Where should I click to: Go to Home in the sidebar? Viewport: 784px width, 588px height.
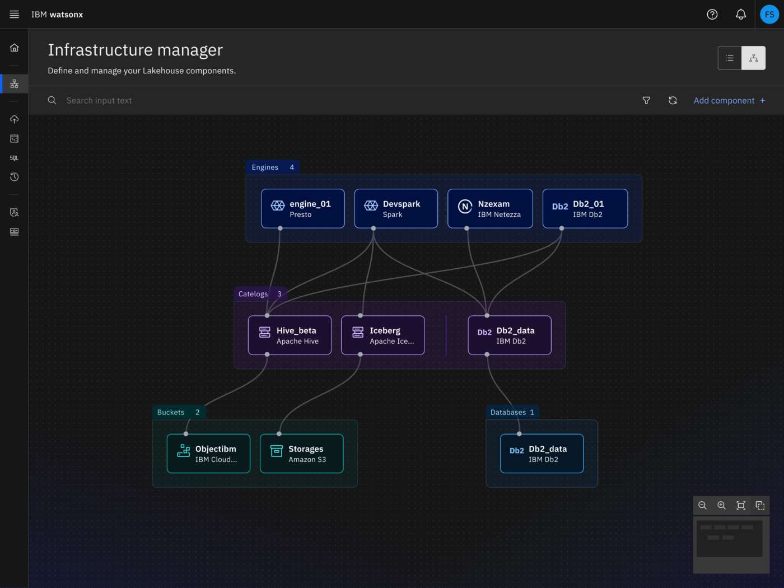15,48
